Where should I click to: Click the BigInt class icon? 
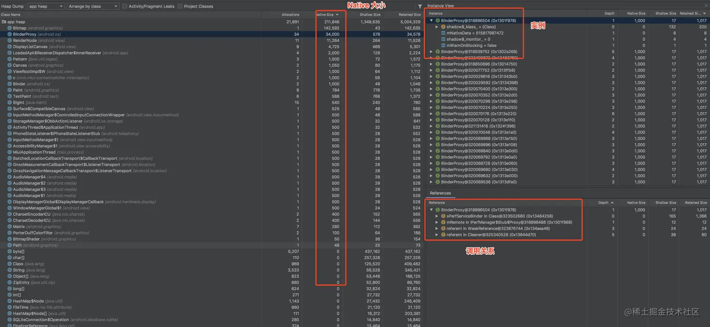click(9, 103)
